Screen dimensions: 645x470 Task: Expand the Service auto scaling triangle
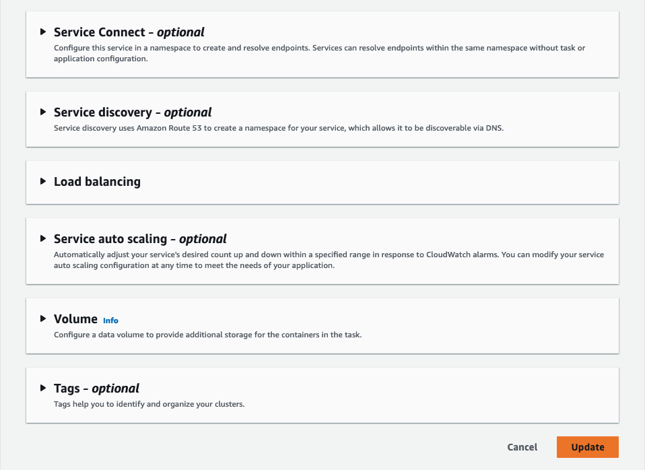(43, 238)
